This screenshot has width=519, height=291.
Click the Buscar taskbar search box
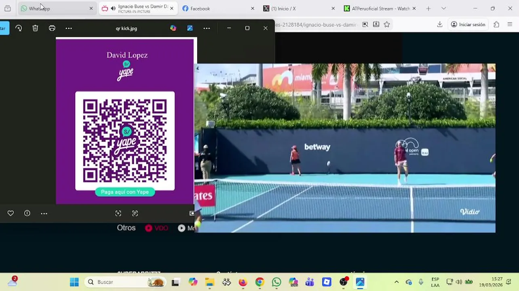[124, 282]
